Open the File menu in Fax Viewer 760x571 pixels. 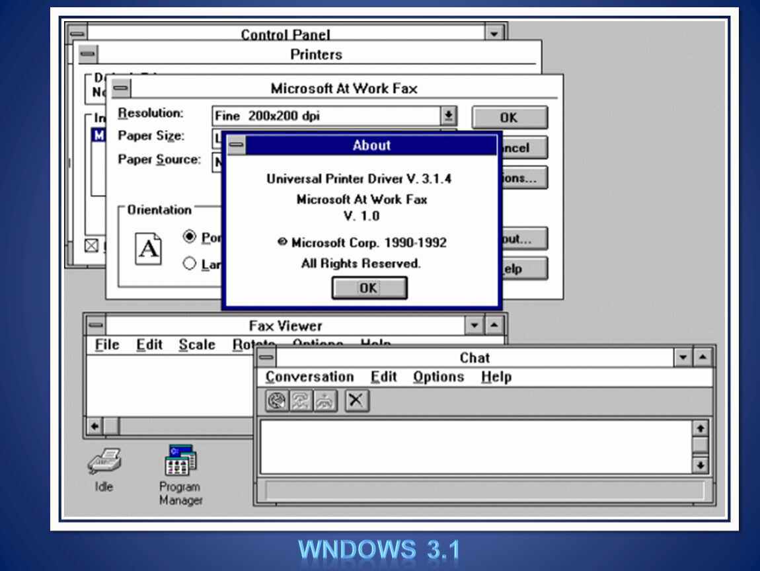107,344
